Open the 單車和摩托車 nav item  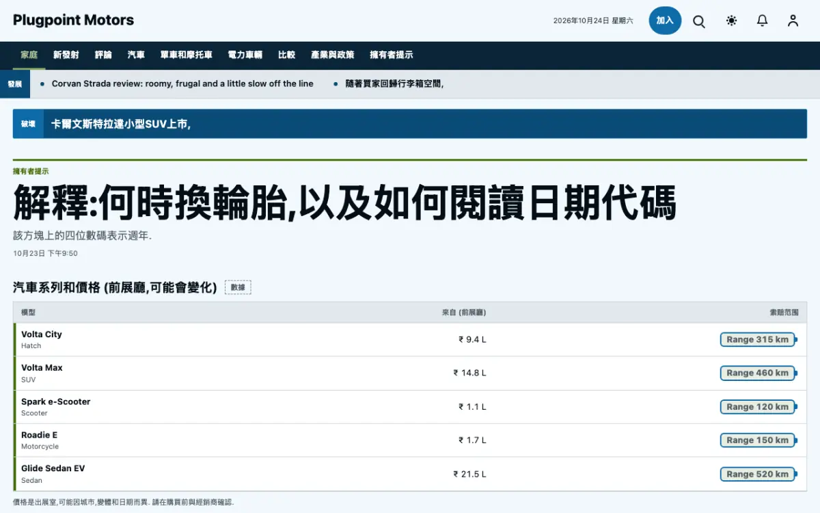pos(187,55)
